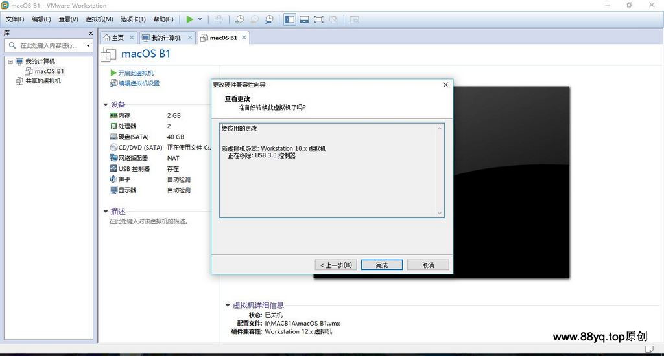Open the power options dropdown arrow beside play
The width and height of the screenshot is (664, 356).
click(x=200, y=19)
